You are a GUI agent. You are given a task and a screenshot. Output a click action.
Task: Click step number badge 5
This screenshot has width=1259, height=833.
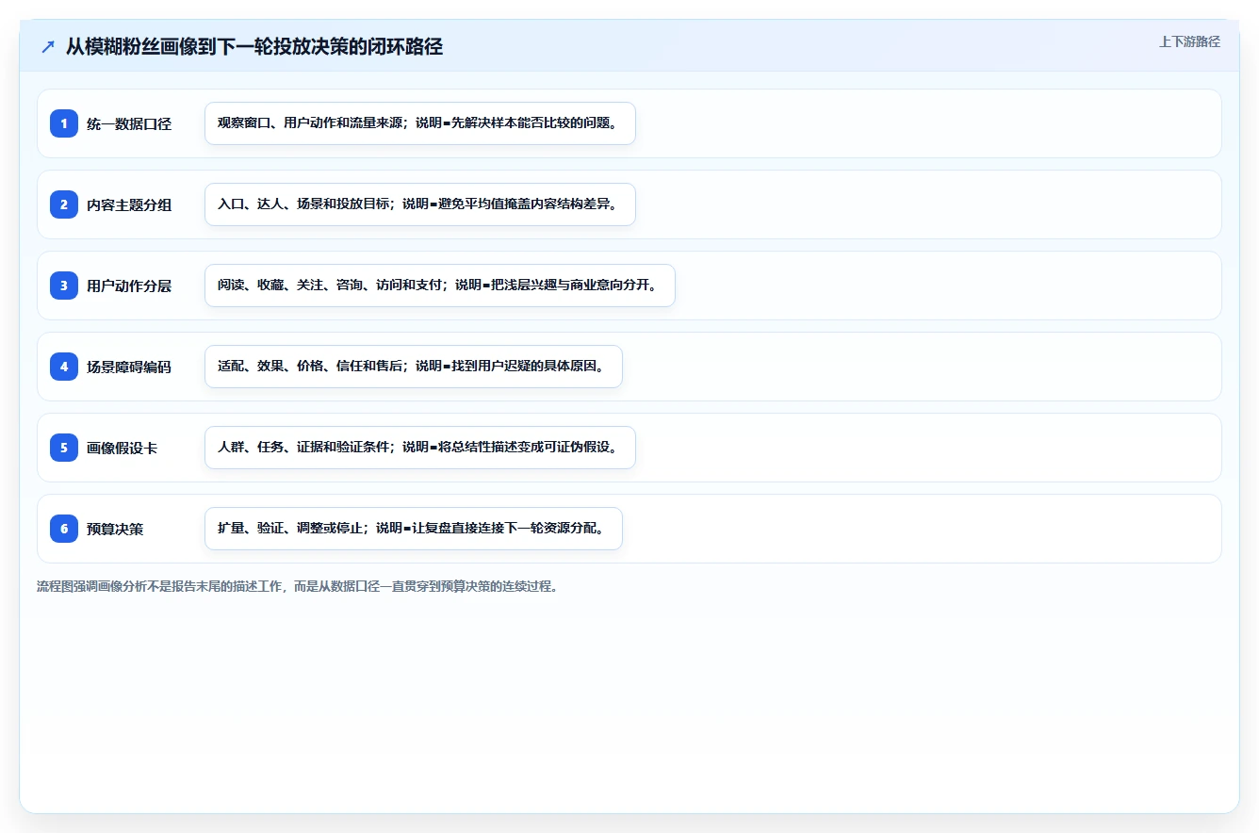(64, 448)
